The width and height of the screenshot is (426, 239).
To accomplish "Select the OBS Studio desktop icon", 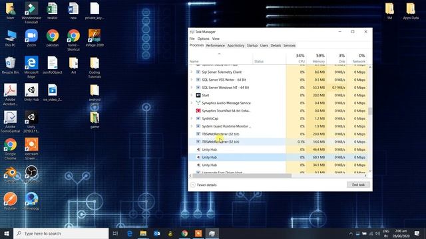I will (x=31, y=174).
